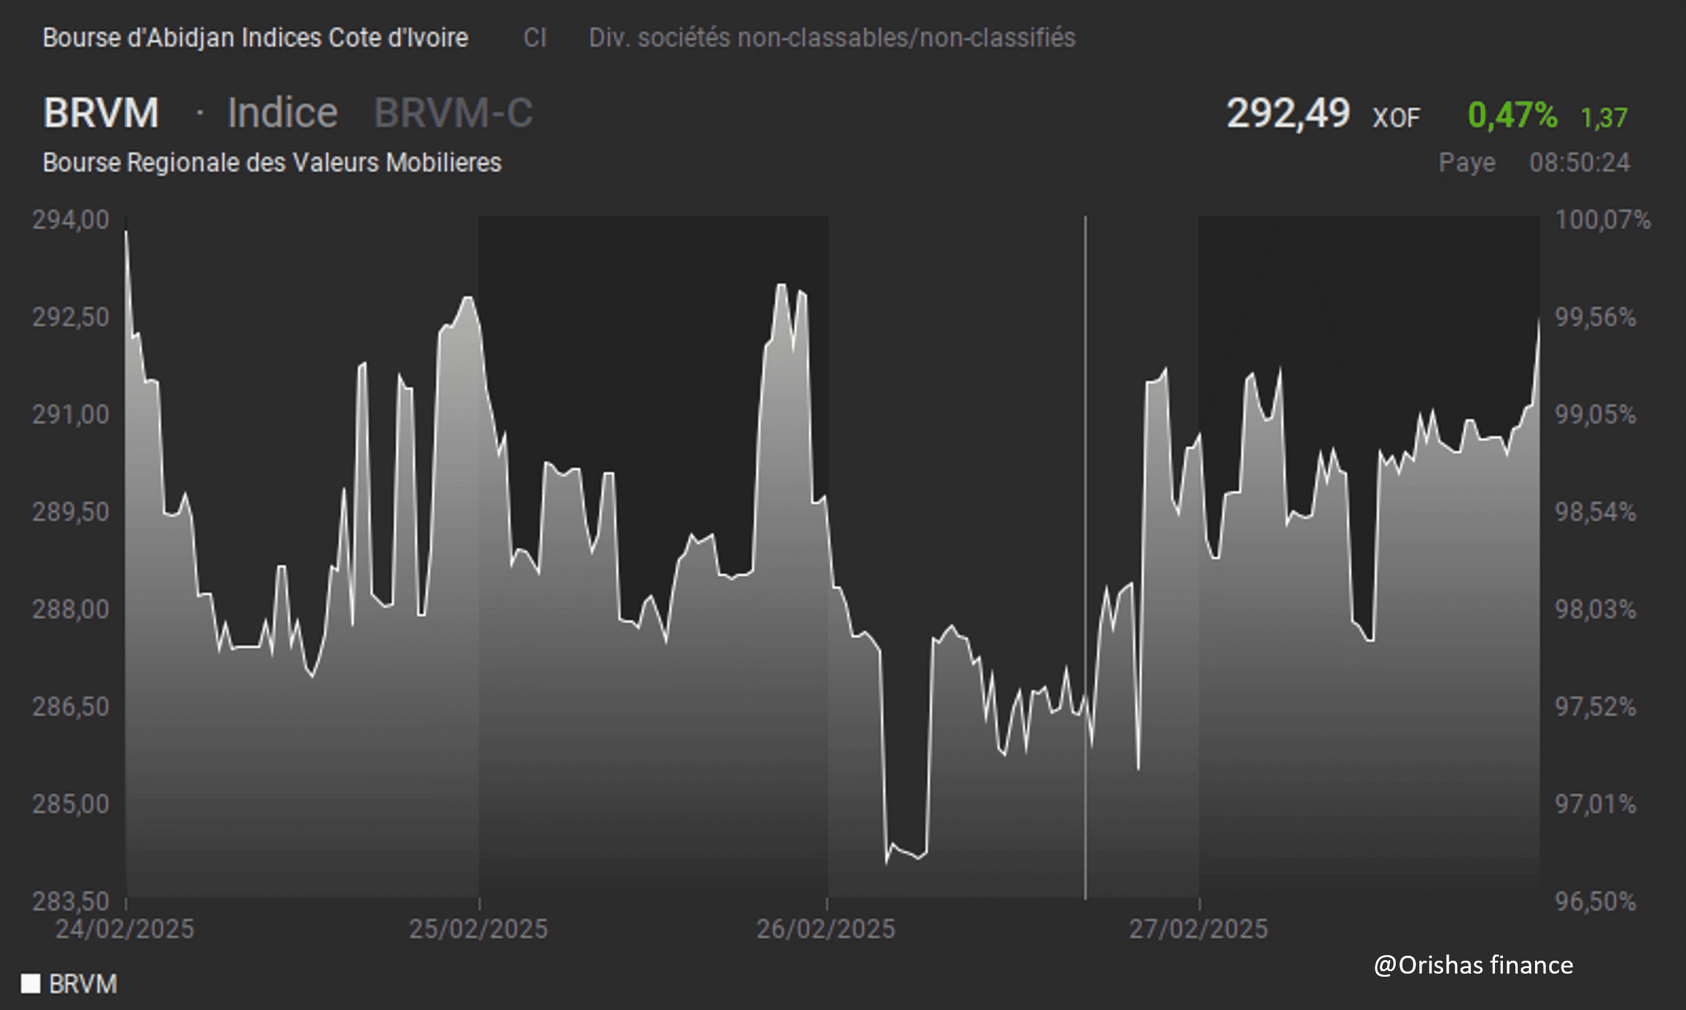Screen dimensions: 1686x1010
Task: Click the 97,52% right axis label
Action: tap(1595, 706)
